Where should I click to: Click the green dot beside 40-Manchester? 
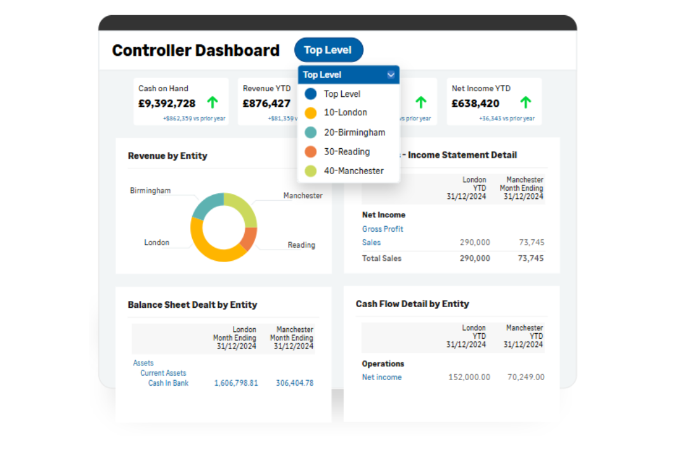[310, 171]
